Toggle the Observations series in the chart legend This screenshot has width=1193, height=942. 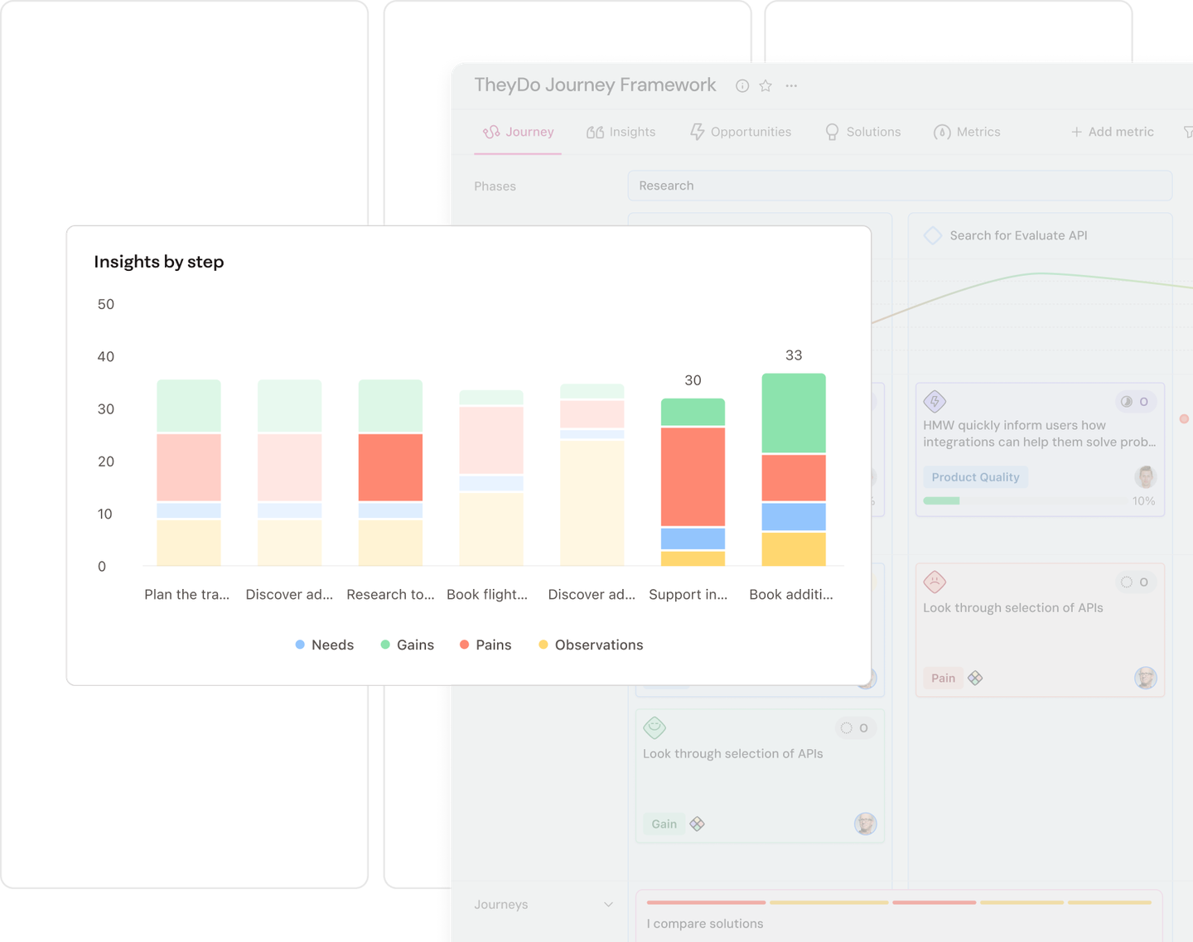[x=590, y=645]
